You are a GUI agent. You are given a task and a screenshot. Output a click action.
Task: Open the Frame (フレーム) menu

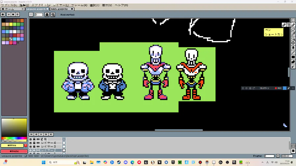pyautogui.click(x=79, y=5)
